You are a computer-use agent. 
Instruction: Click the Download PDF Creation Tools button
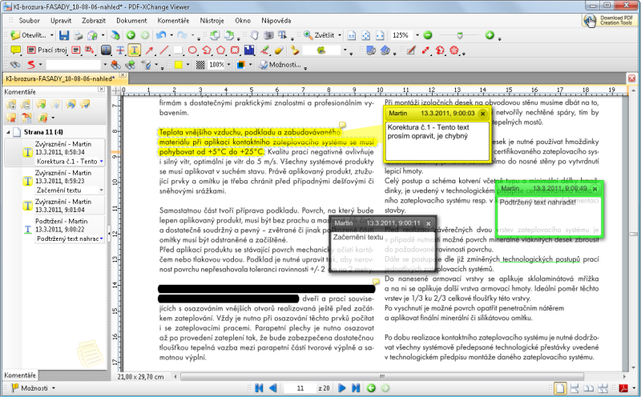point(608,21)
